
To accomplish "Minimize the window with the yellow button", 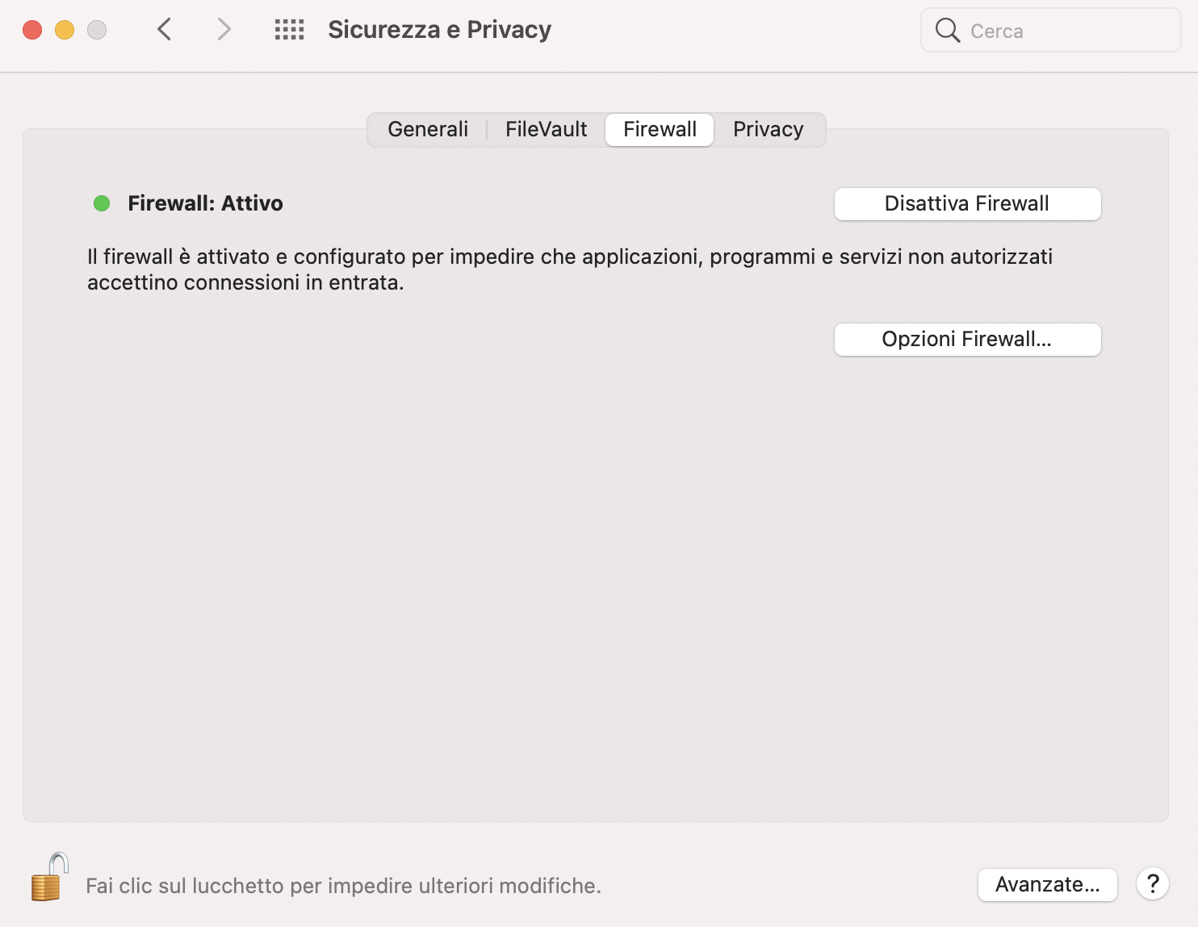I will tap(65, 30).
